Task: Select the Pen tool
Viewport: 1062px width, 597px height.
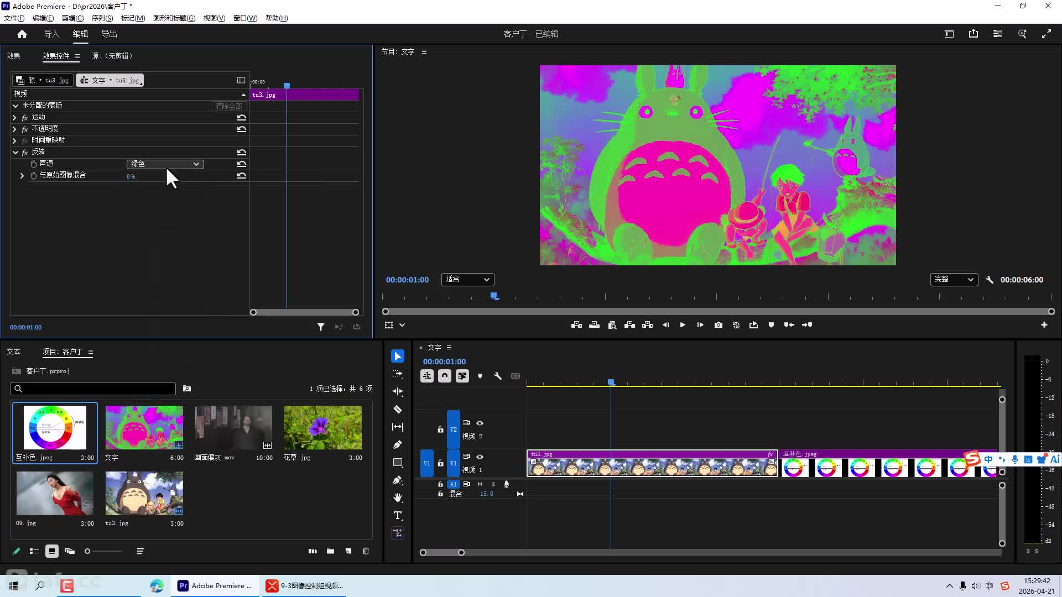Action: [x=398, y=444]
